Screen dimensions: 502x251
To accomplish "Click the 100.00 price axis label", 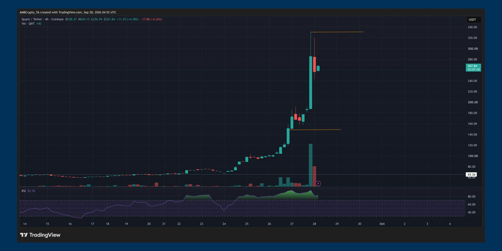I will pos(472,156).
